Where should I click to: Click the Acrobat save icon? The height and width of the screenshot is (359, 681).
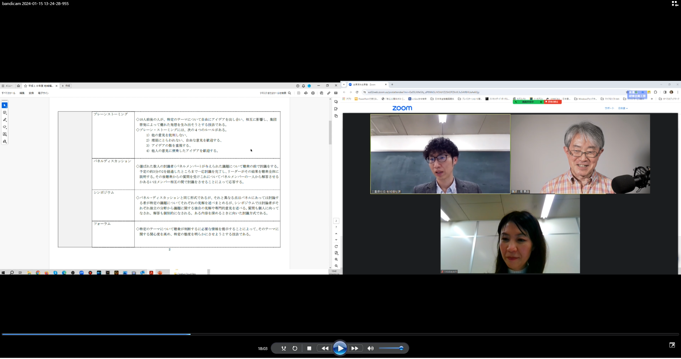click(x=298, y=93)
